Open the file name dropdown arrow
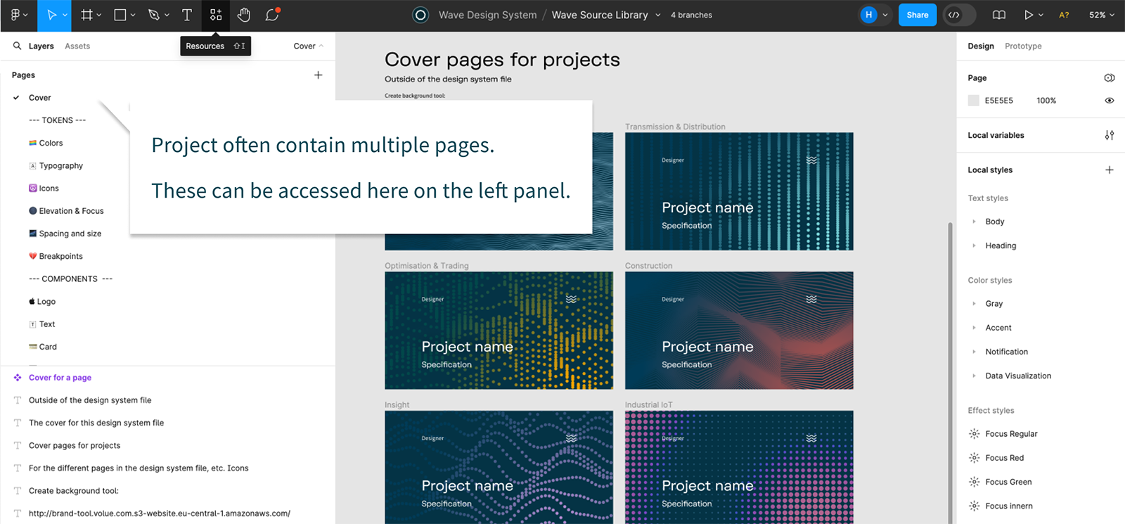The width and height of the screenshot is (1125, 524). tap(658, 15)
